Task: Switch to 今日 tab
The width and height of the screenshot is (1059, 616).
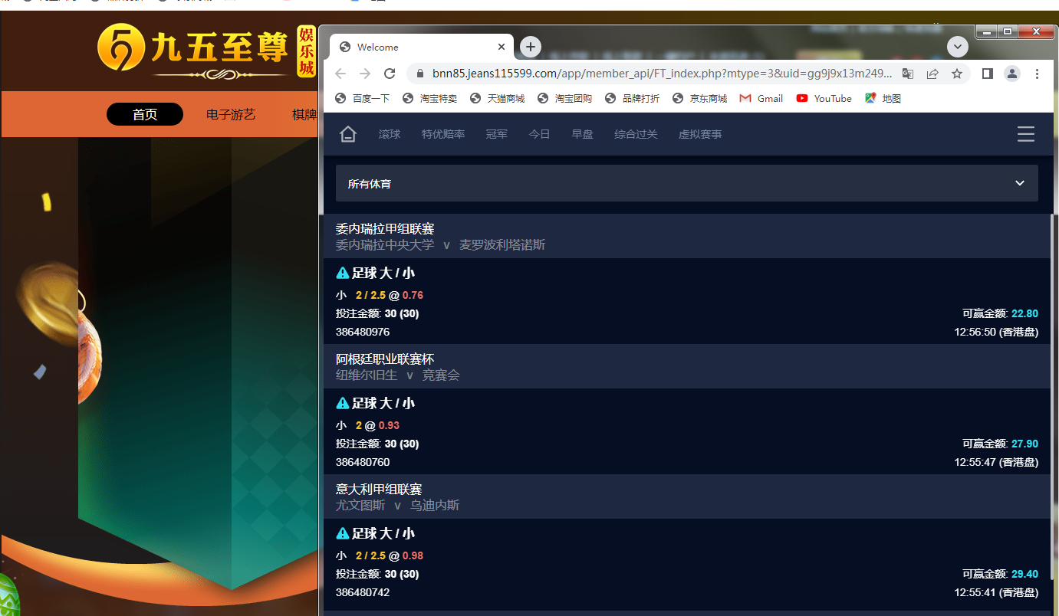Action: 539,134
